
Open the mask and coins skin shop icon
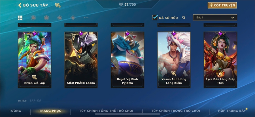click(58, 5)
